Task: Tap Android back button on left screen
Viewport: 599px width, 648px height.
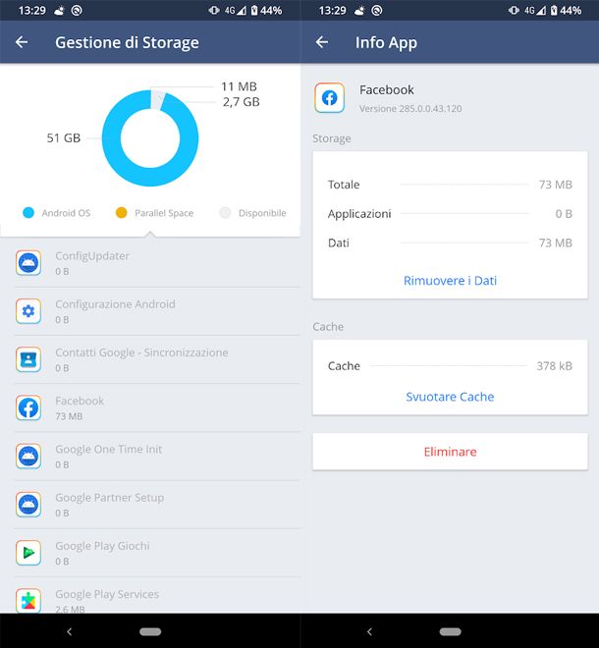Action: point(70,631)
